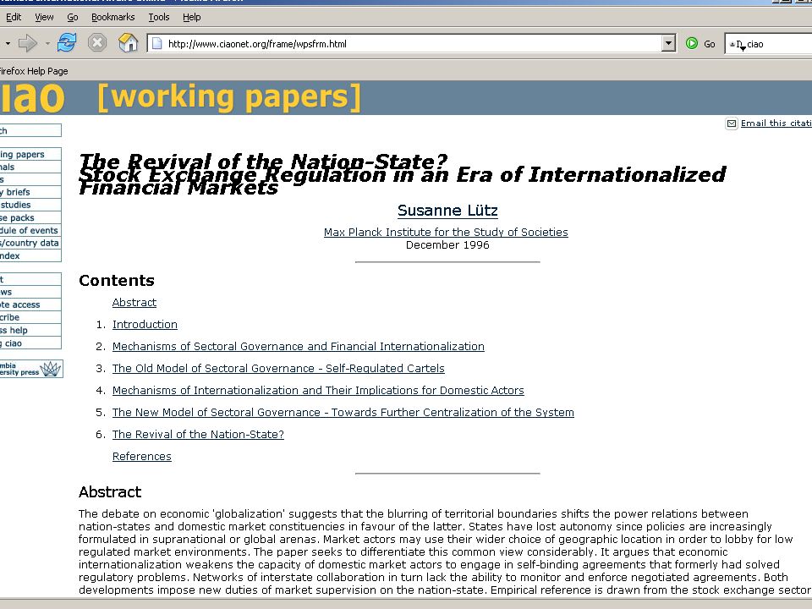Select the course packs sidebar item
This screenshot has height=609, width=812.
(30, 217)
